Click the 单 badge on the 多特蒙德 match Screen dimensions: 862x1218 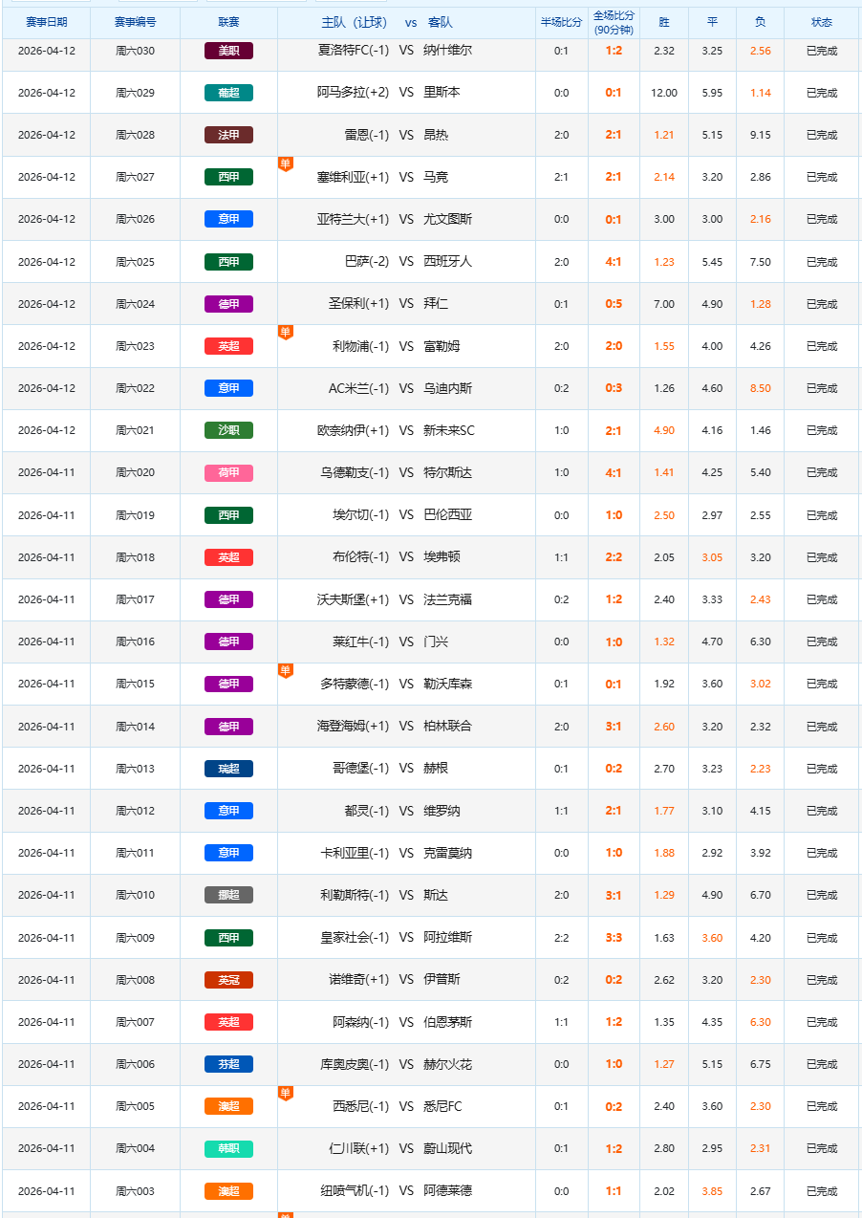(285, 670)
